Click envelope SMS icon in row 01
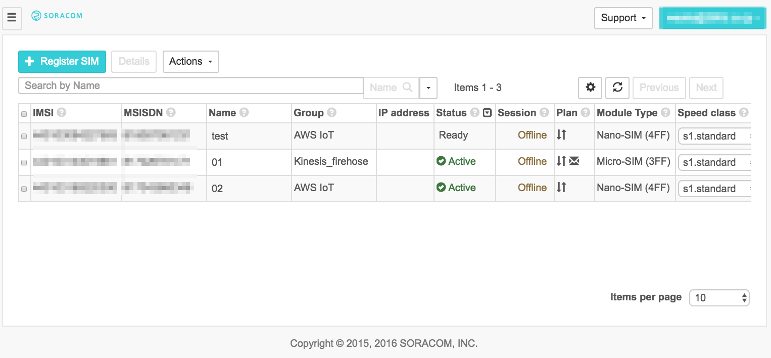The image size is (771, 358). point(574,161)
